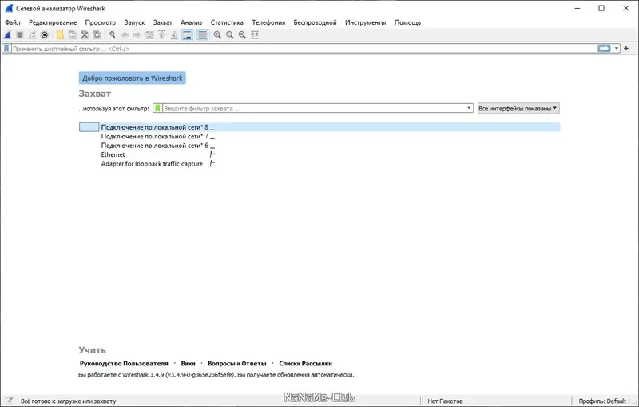
Task: Click the reload capture file icon
Action: (x=97, y=35)
